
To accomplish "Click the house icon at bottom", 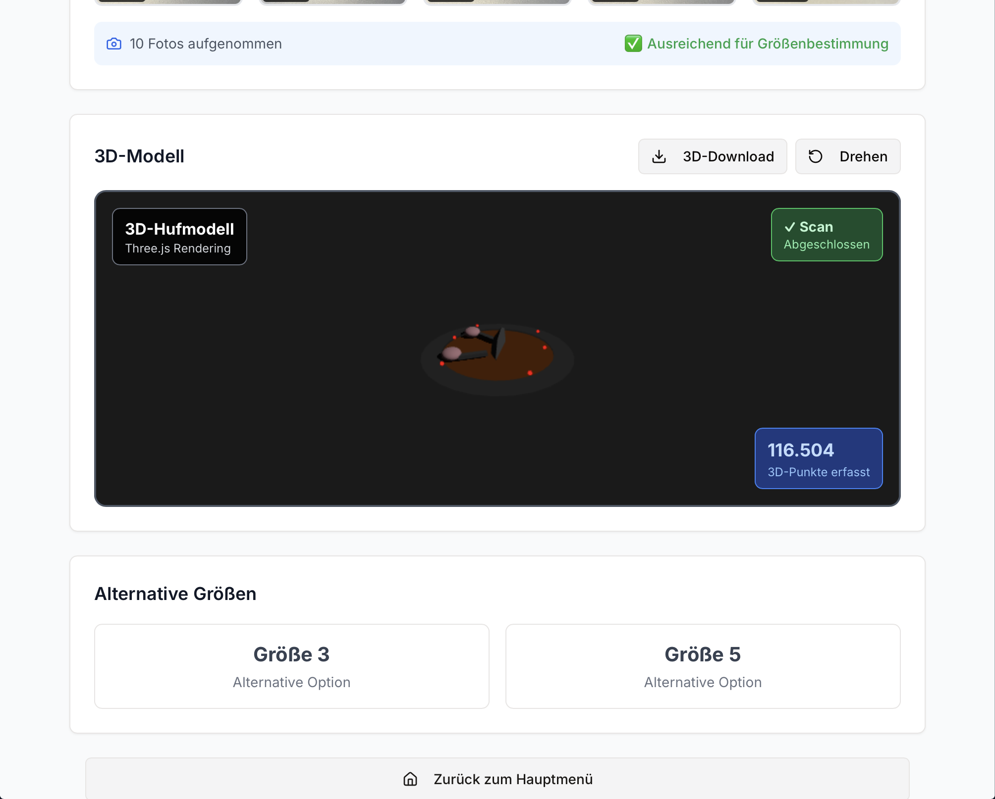I will point(410,779).
